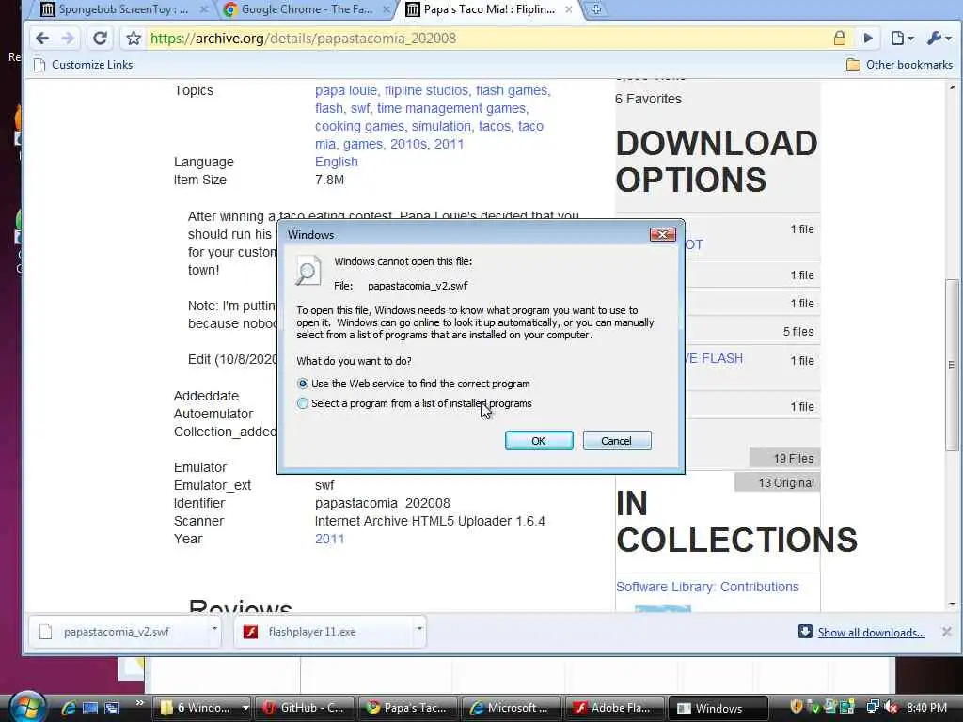Click the muted volume tray icon
The image size is (963, 722).
click(x=892, y=707)
